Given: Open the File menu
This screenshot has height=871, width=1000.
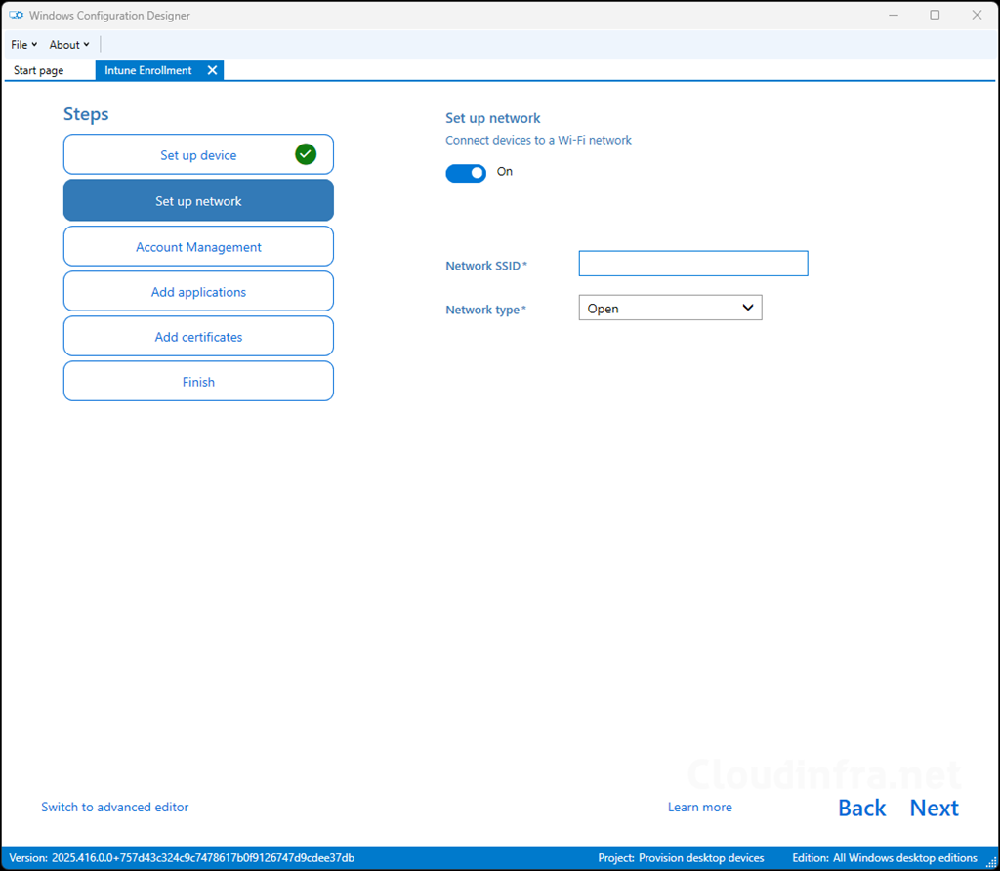Looking at the screenshot, I should pyautogui.click(x=23, y=45).
